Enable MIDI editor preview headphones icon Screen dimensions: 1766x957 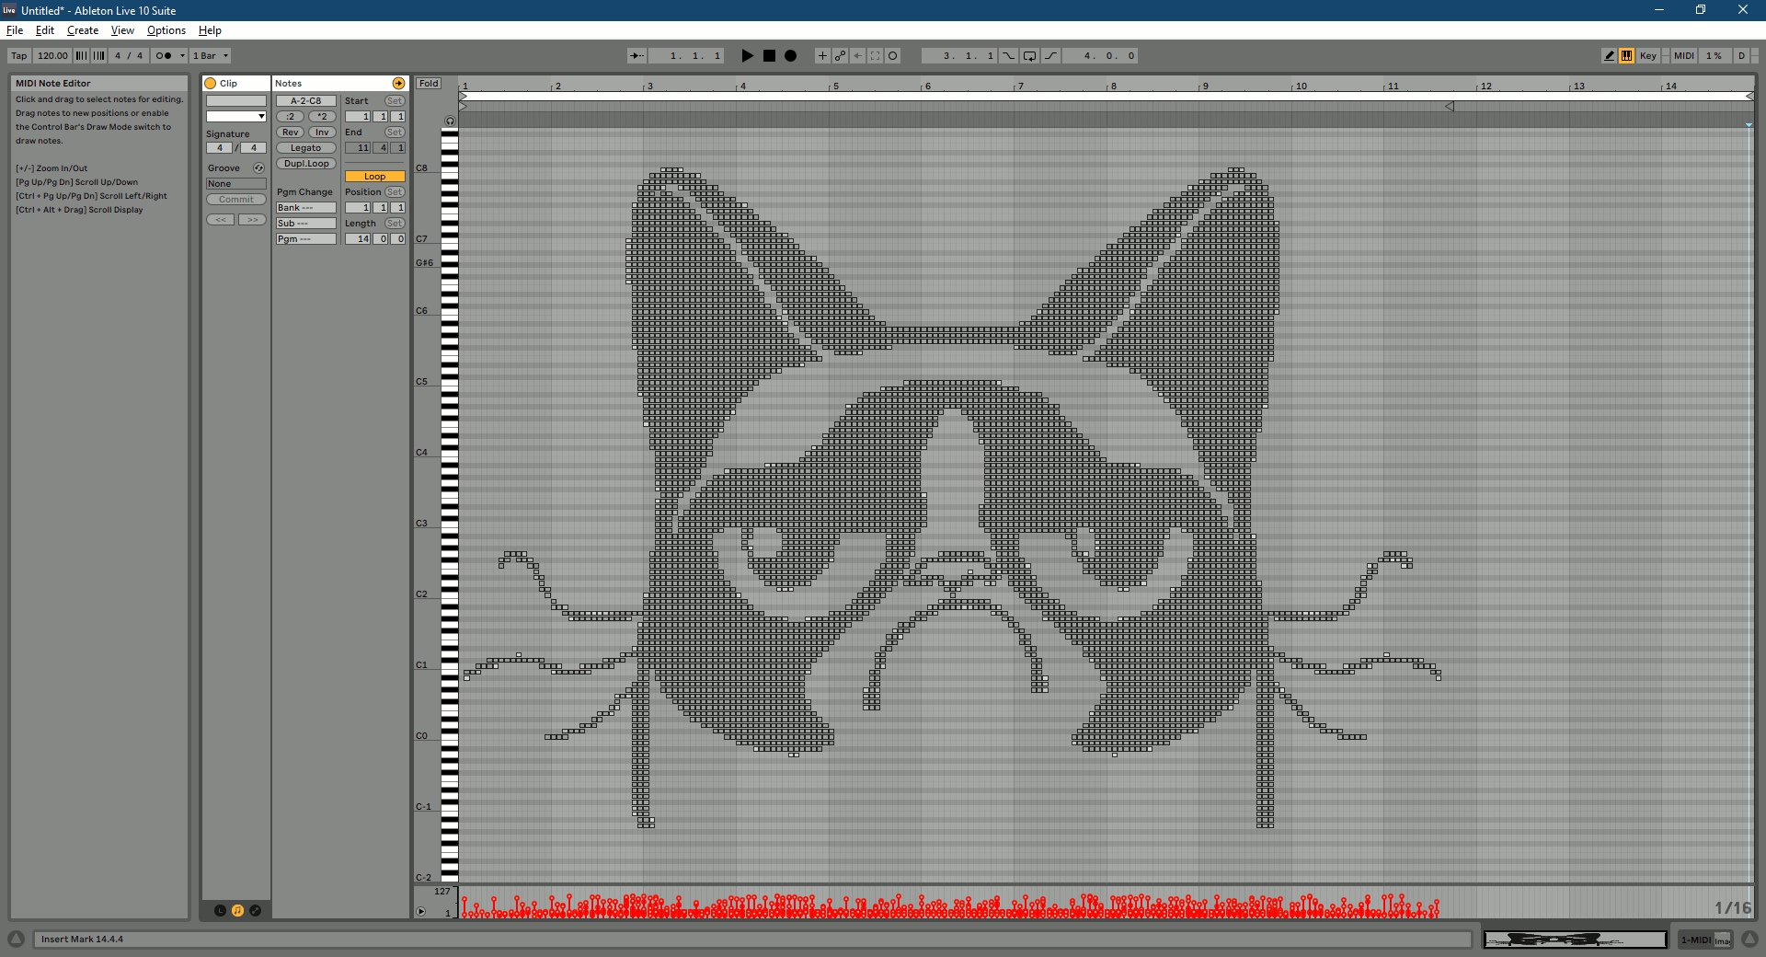point(450,121)
